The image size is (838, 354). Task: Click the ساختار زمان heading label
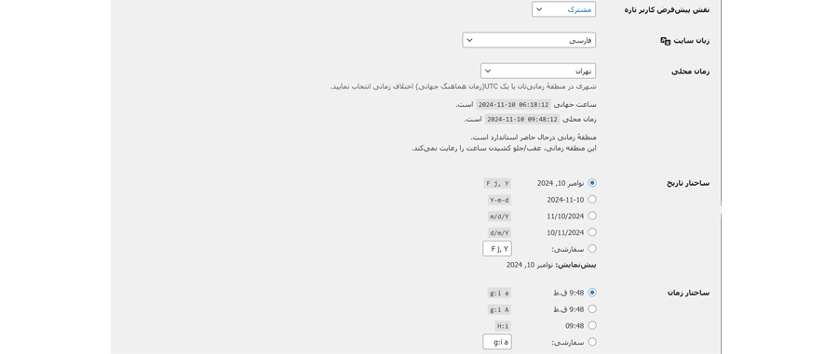[688, 293]
